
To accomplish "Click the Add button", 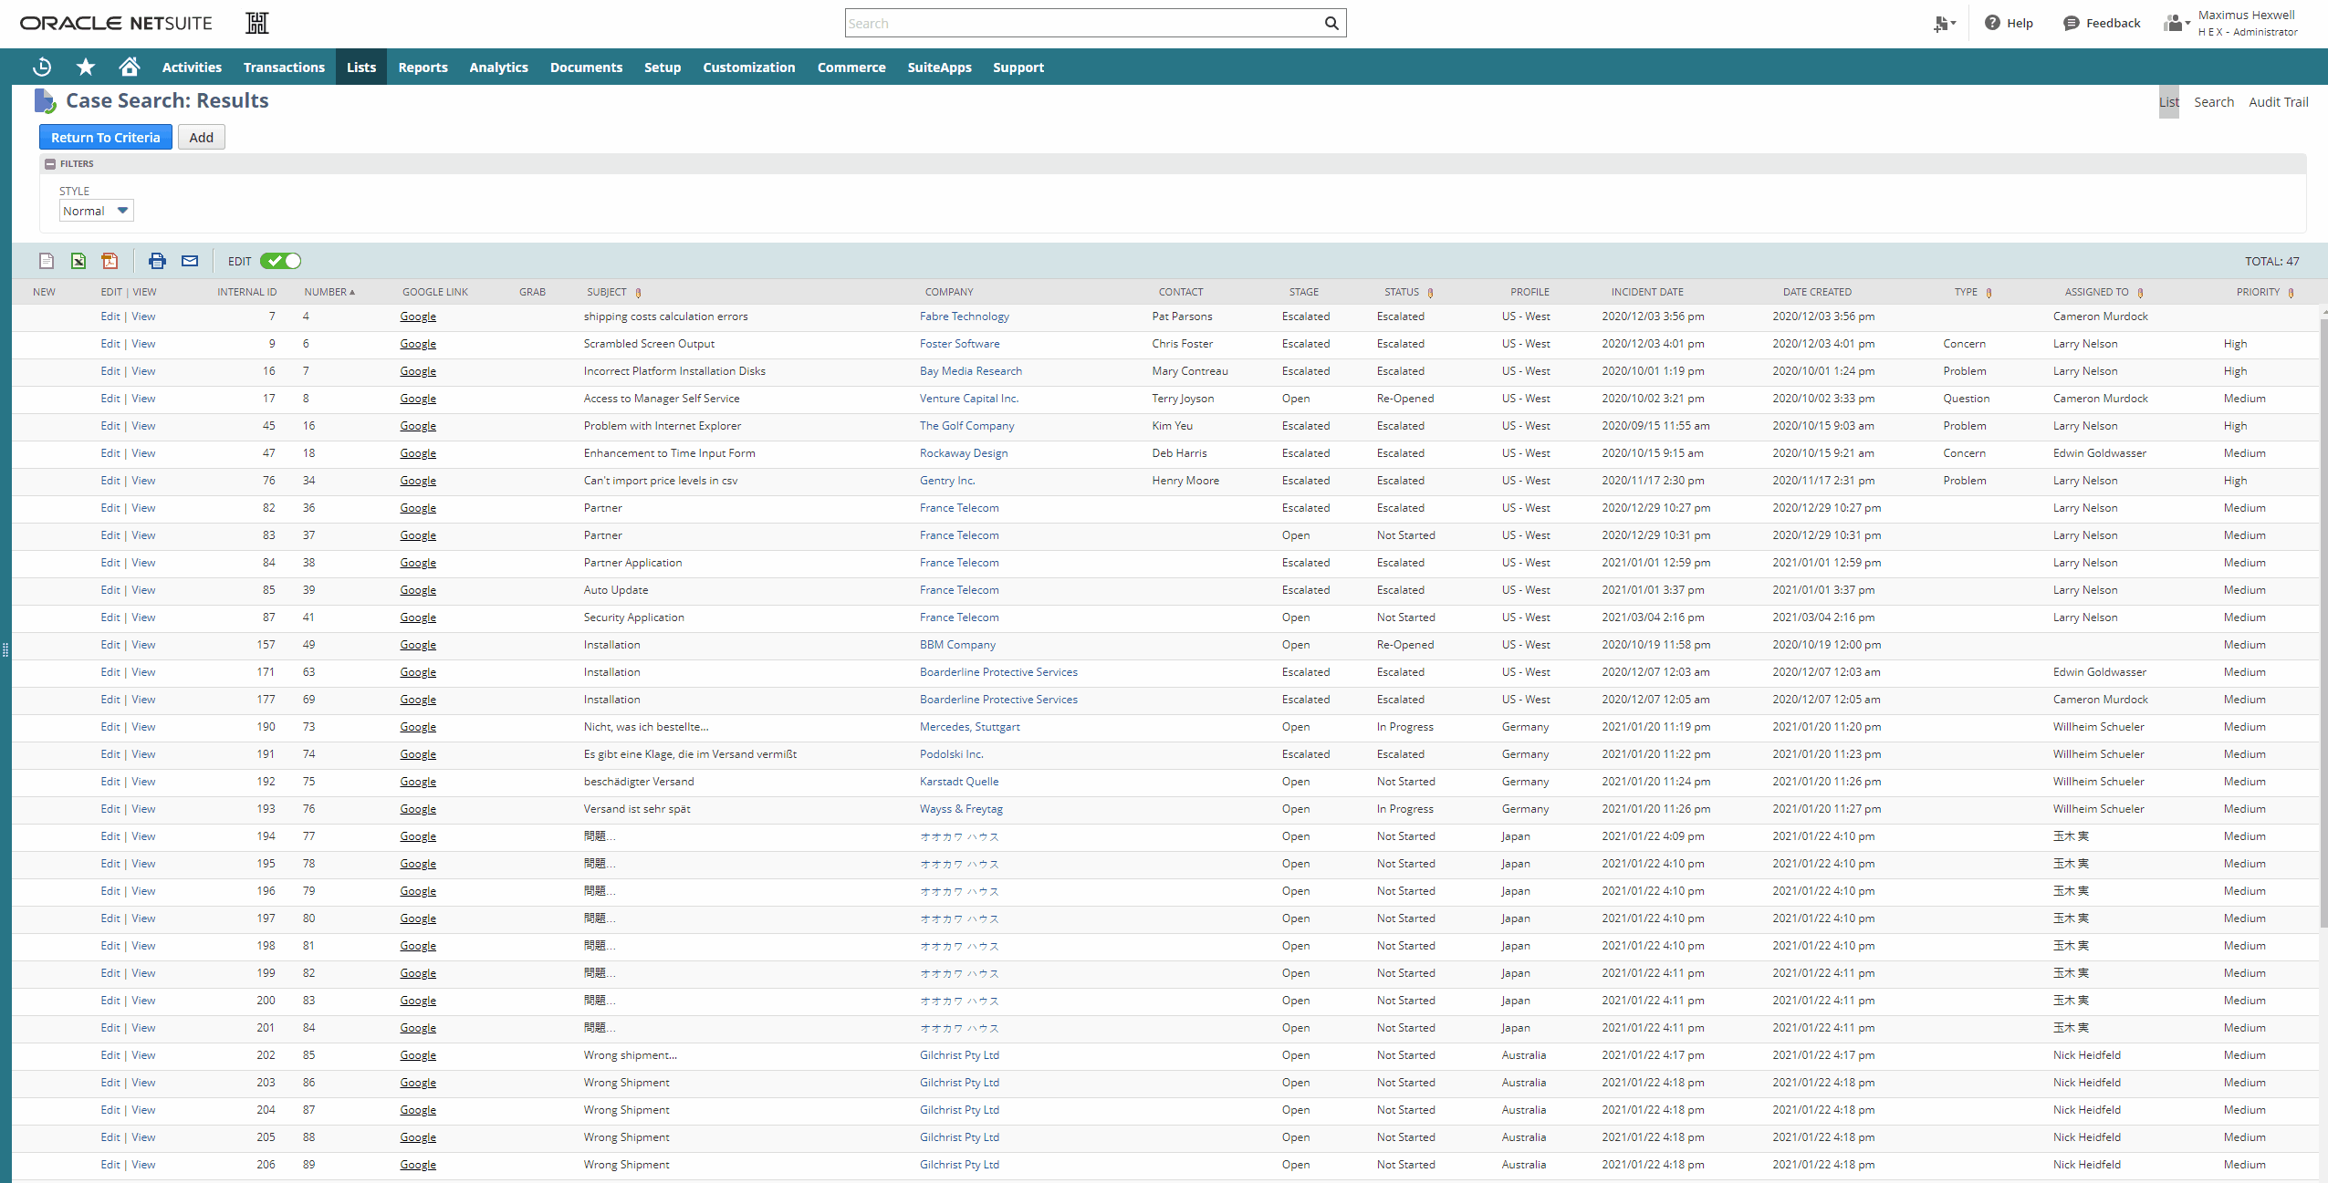I will click(x=202, y=137).
